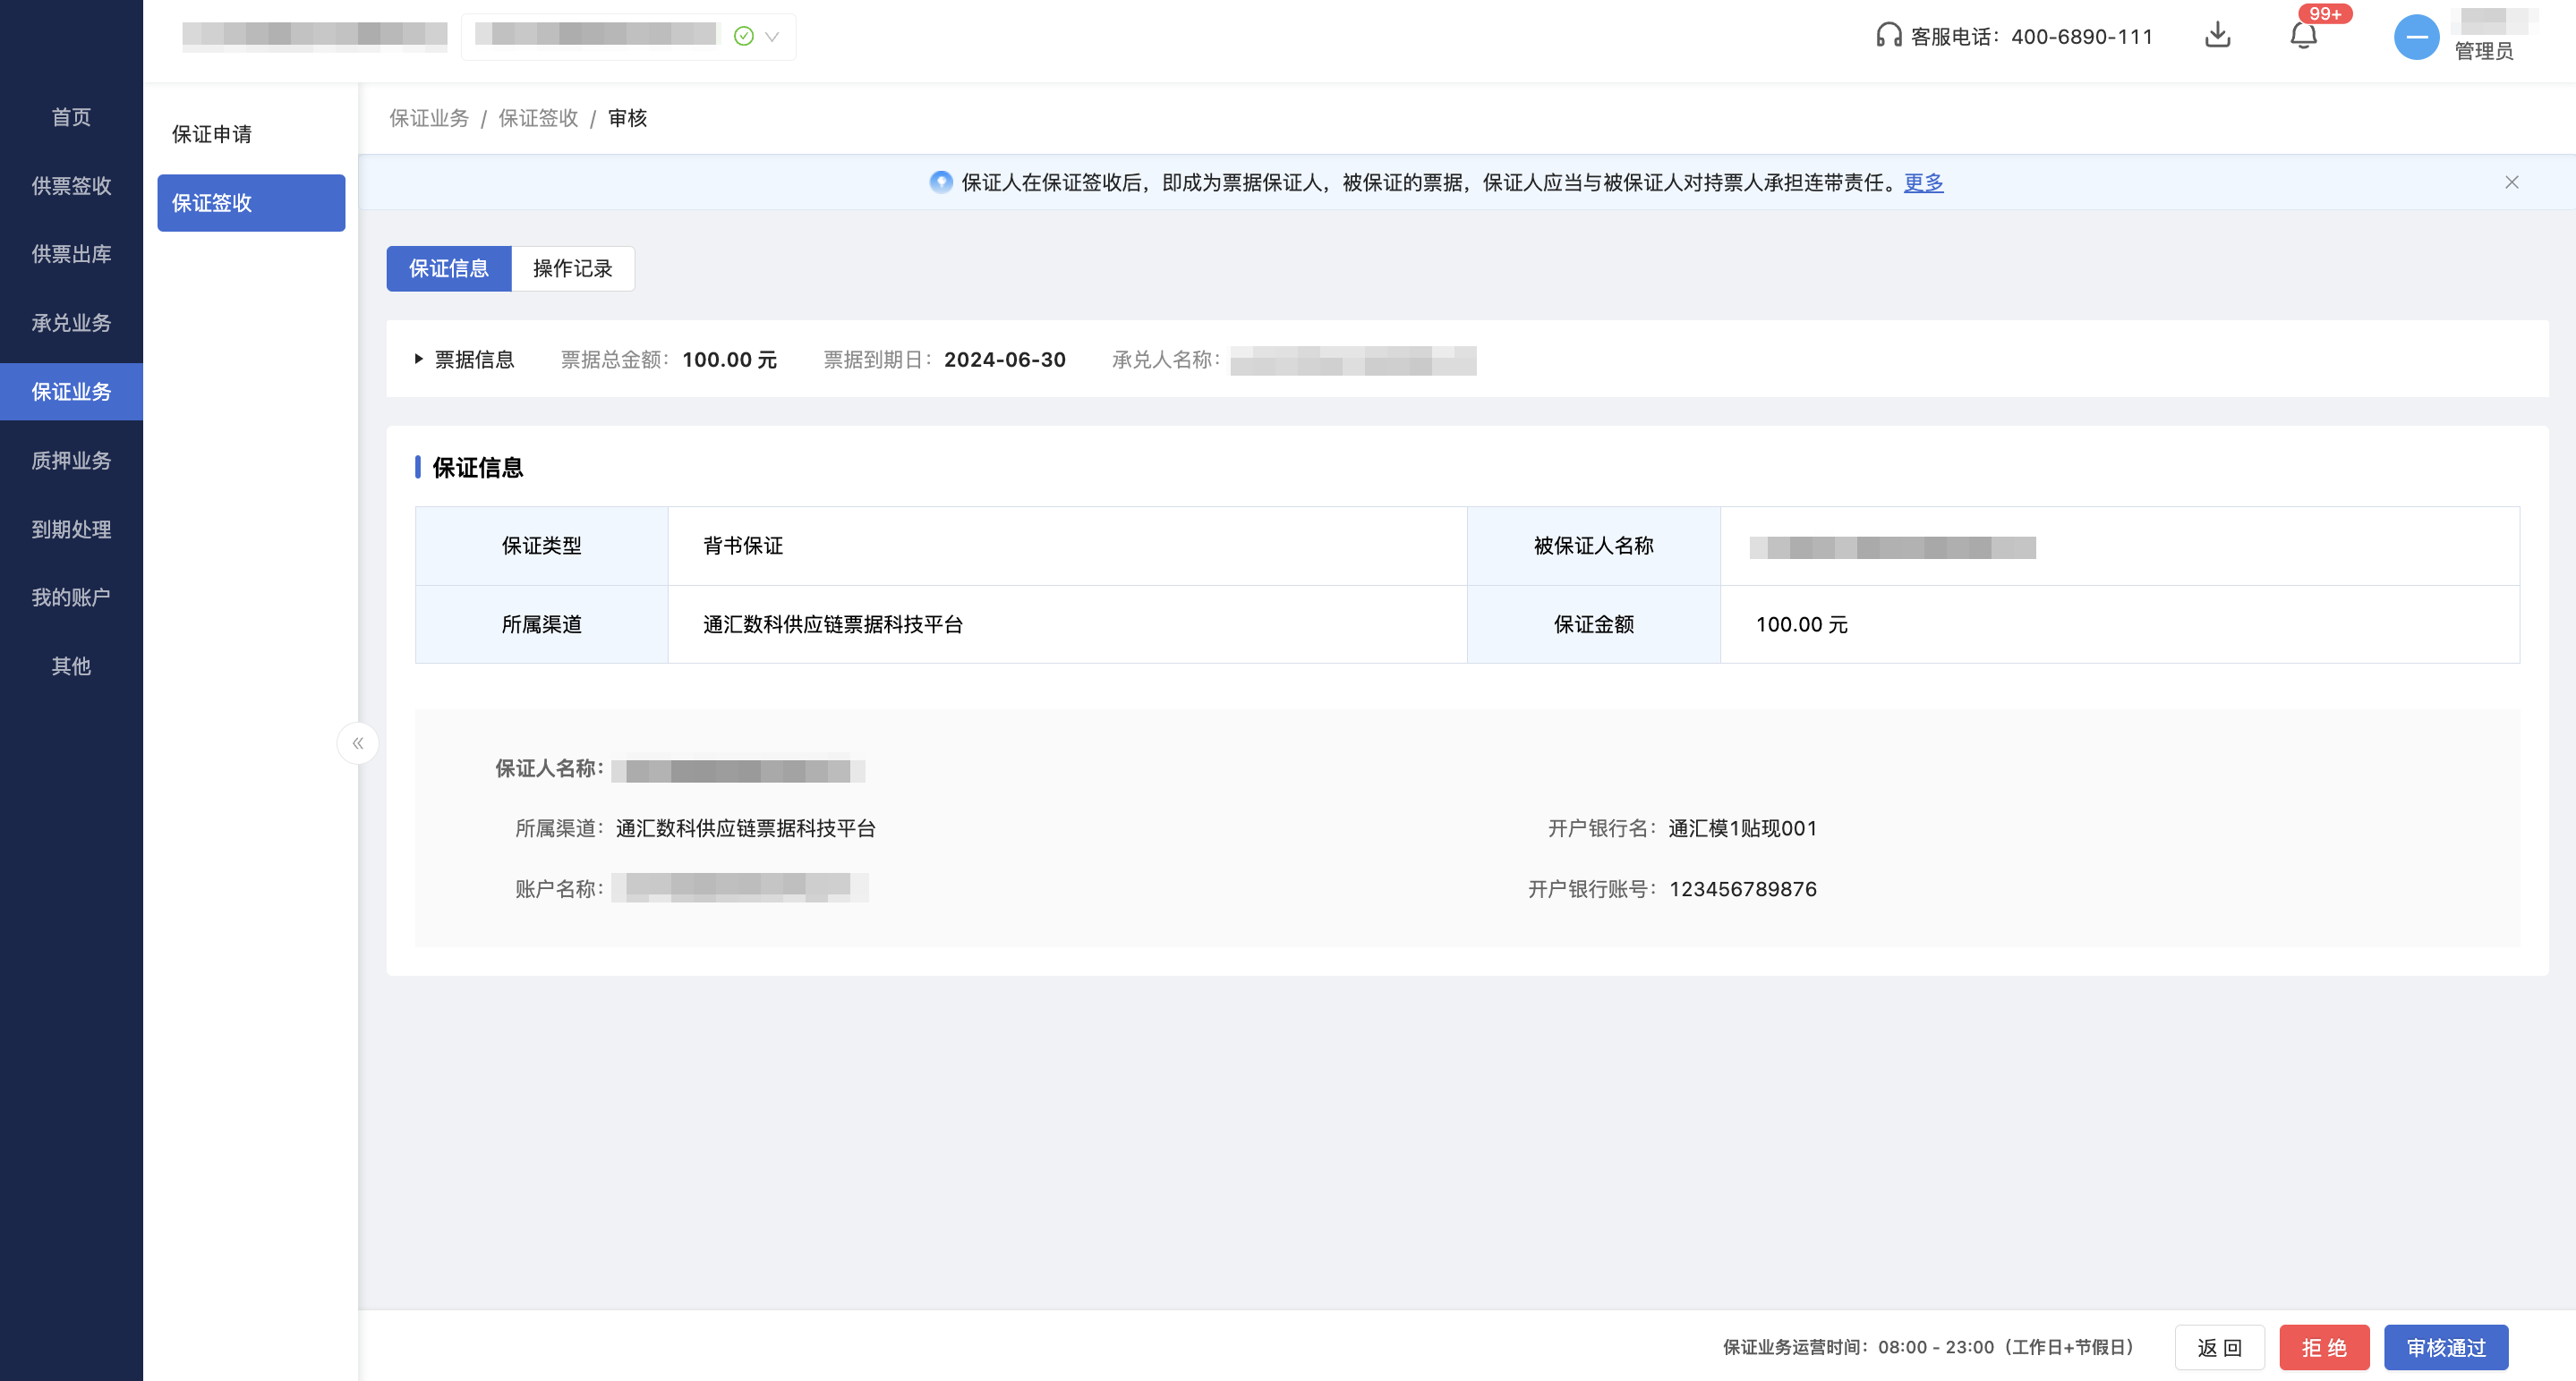
Task: Click the info icon in the notice banner
Action: click(941, 182)
